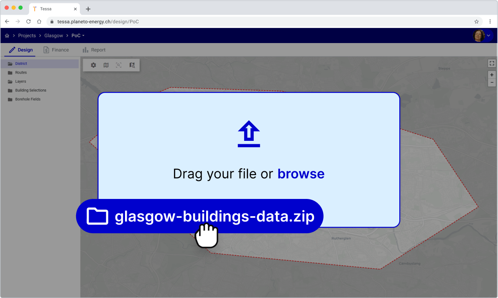The height and width of the screenshot is (298, 498).
Task: Open the map settings gear icon
Action: point(93,65)
